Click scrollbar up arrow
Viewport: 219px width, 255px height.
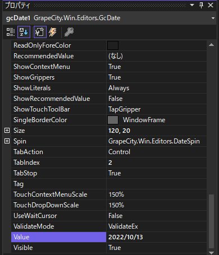211,45
